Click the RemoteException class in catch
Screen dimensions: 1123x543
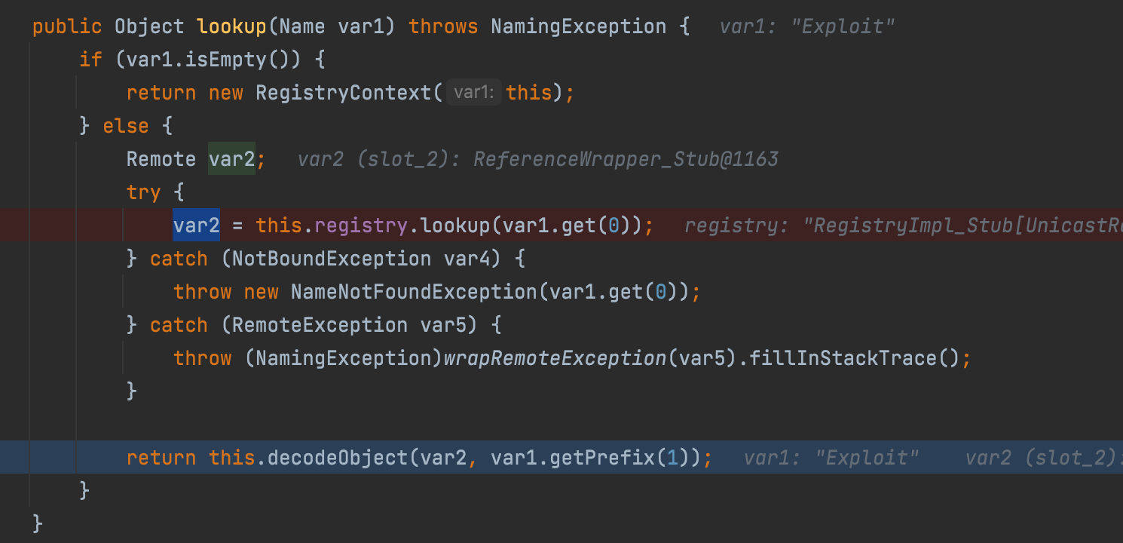click(320, 325)
